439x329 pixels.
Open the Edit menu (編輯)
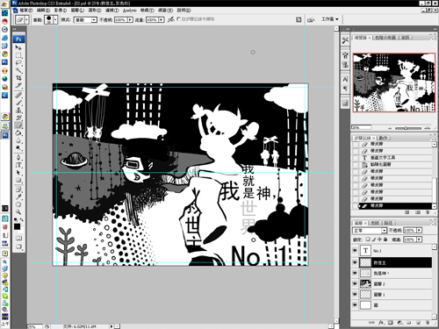43,11
